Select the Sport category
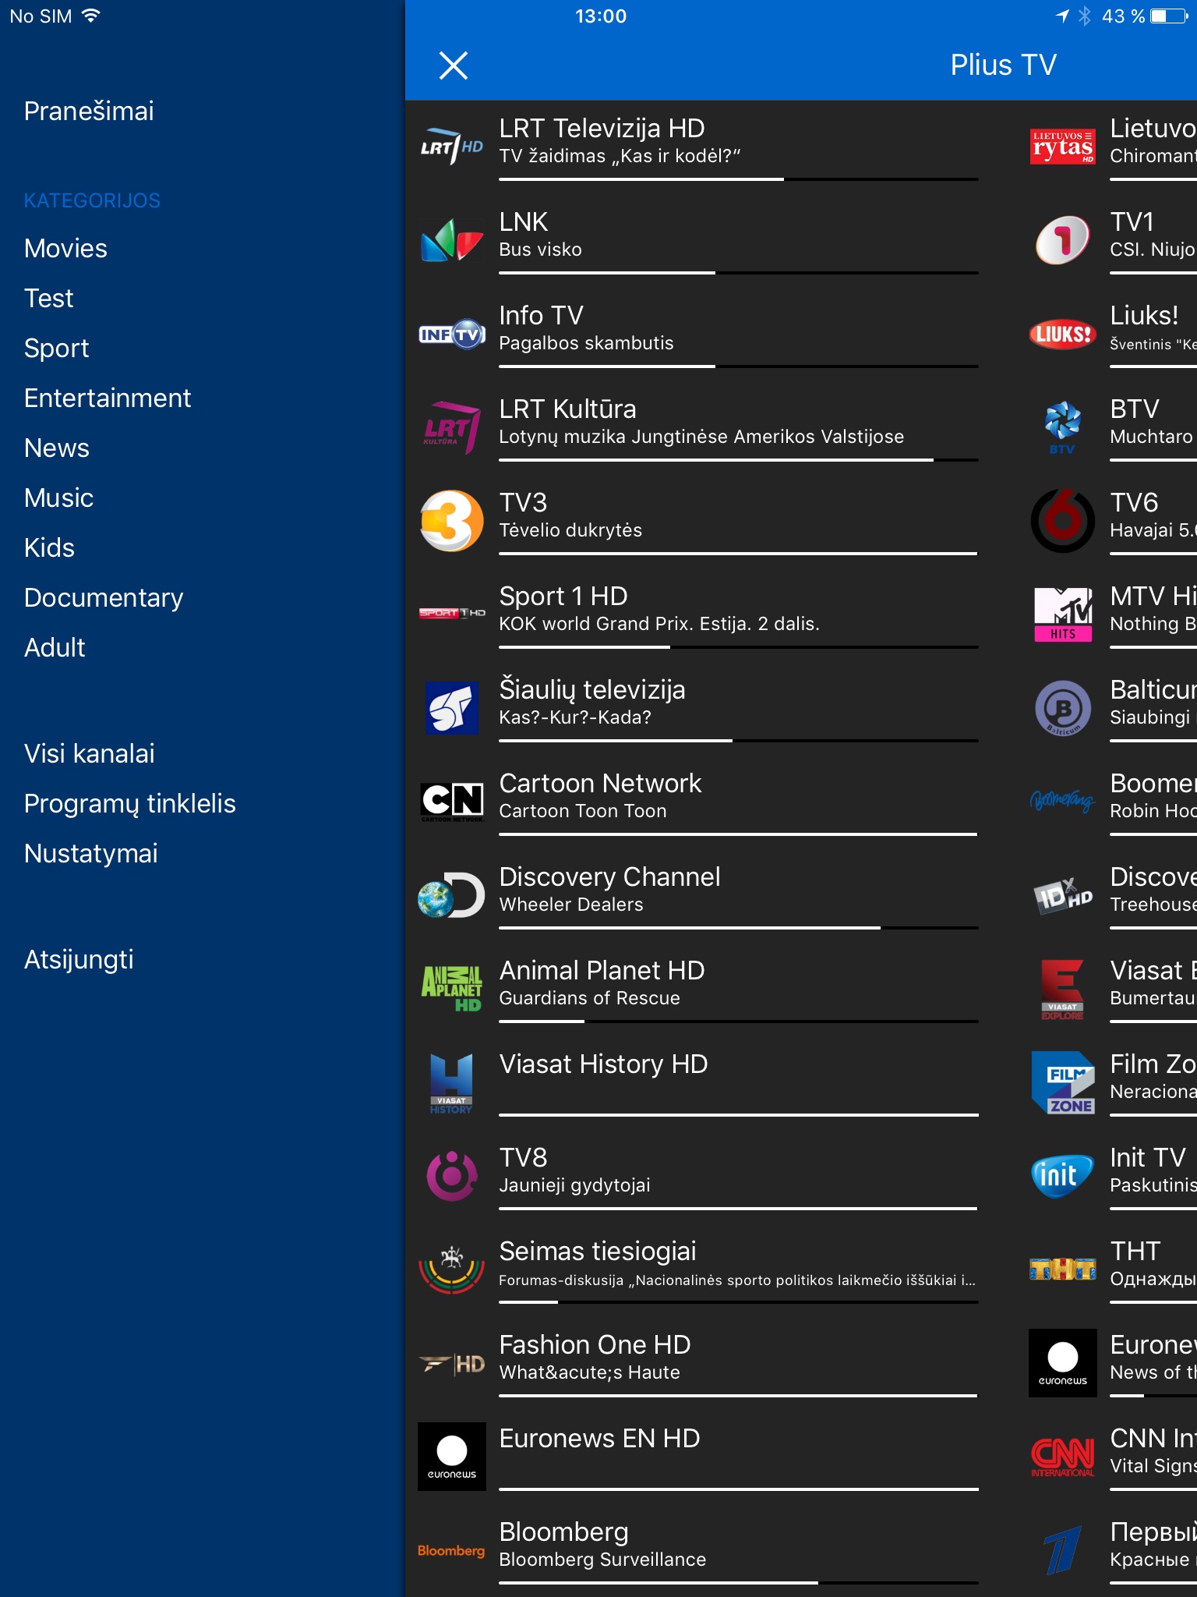The width and height of the screenshot is (1197, 1597). (x=56, y=348)
